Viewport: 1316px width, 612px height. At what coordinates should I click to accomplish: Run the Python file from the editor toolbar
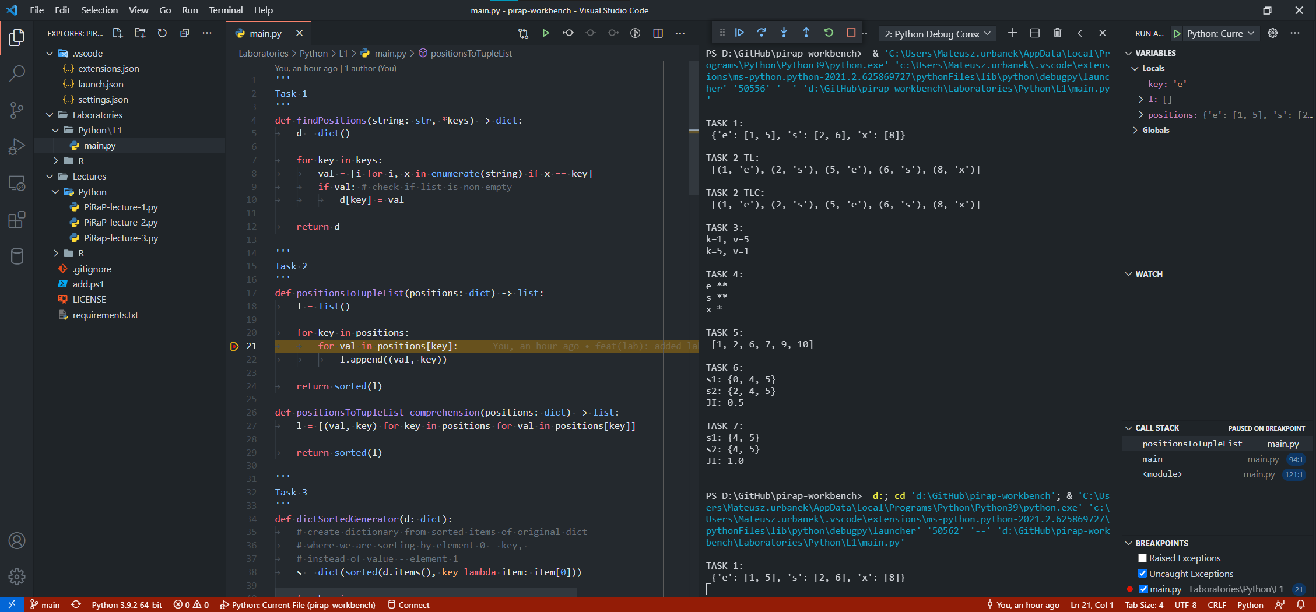[x=546, y=33]
